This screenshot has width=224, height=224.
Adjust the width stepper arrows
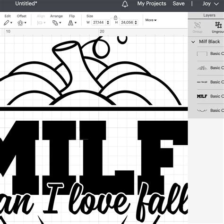108,22
